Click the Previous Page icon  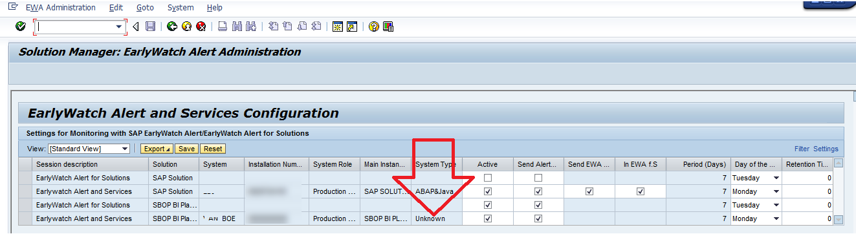(287, 27)
